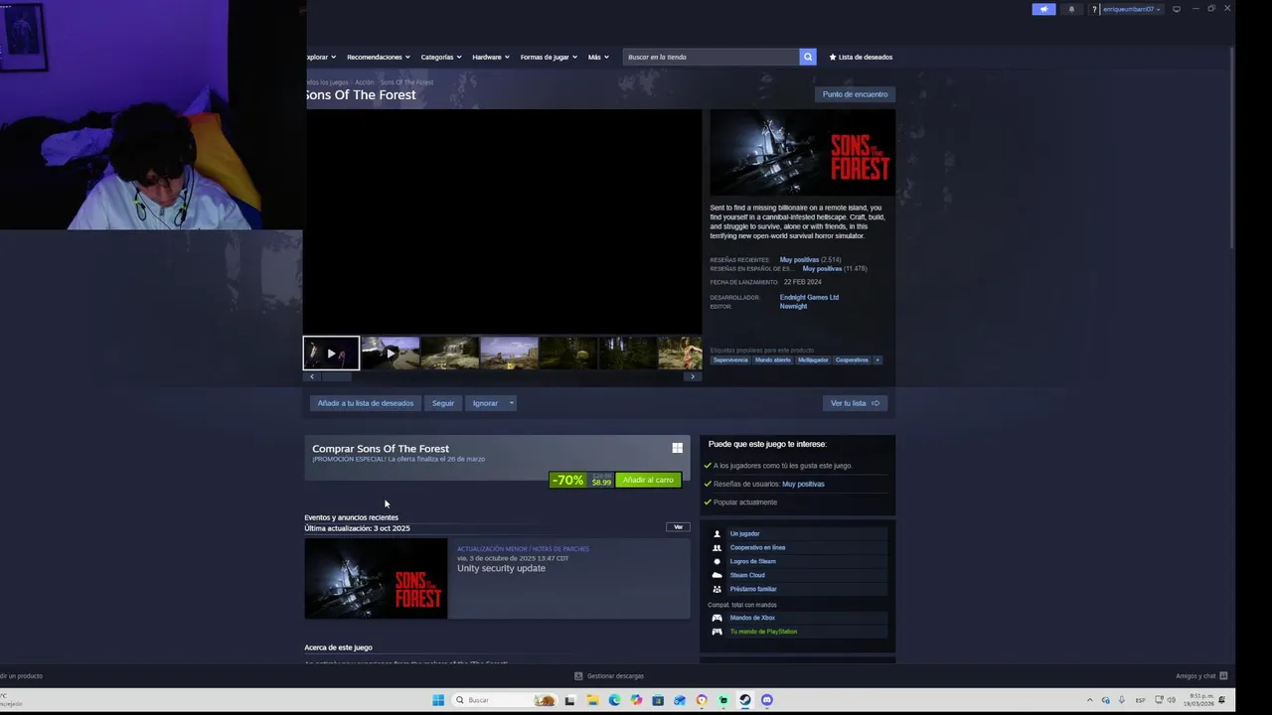Click the media strip scrollbar handle
The width and height of the screenshot is (1272, 715).
pyautogui.click(x=336, y=376)
